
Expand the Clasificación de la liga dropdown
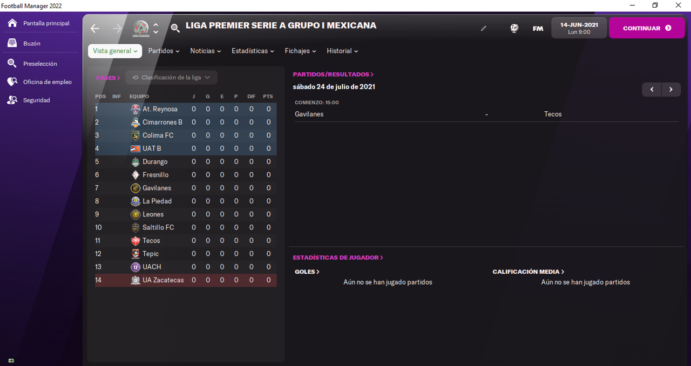(172, 78)
